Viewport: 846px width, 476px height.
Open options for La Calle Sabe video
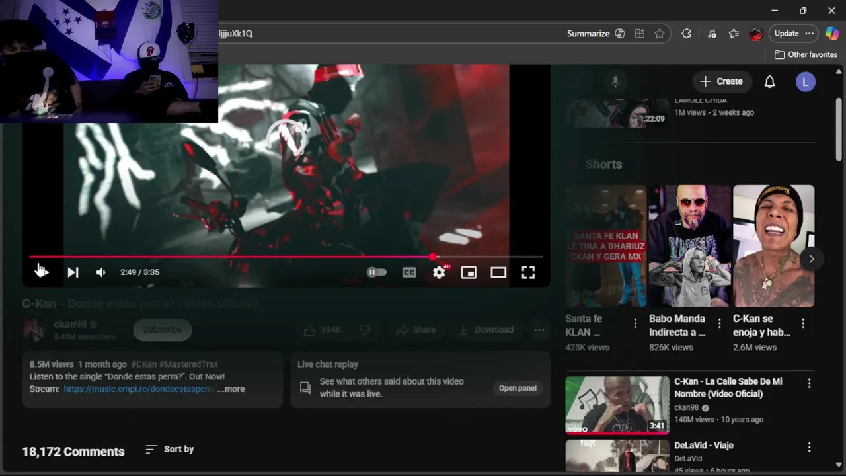pyautogui.click(x=809, y=383)
